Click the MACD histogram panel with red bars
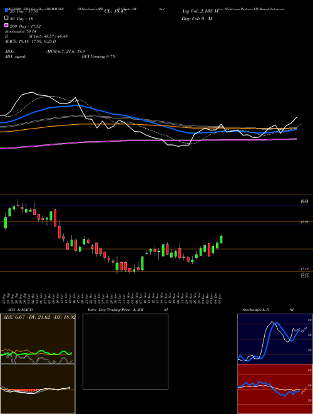Screen dimensions: 313x414 38,389
